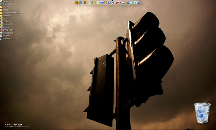
Task: Select the 'New Folder' folder
Action: [6, 7]
